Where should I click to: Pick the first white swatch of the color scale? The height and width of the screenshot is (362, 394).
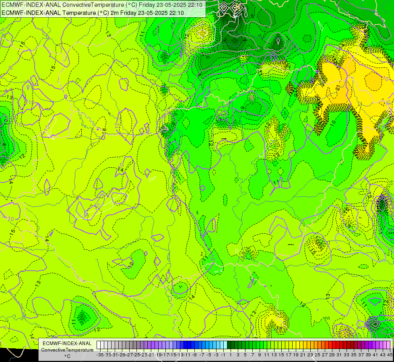click(99, 345)
